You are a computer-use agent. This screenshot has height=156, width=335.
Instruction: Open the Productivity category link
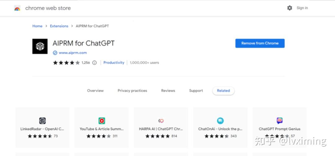(x=114, y=63)
